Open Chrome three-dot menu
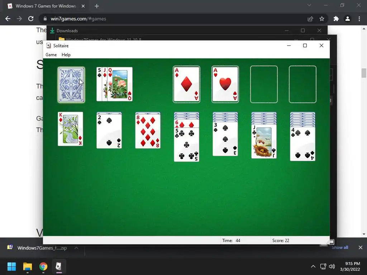Viewport: 367px width, 275px height. click(x=359, y=19)
